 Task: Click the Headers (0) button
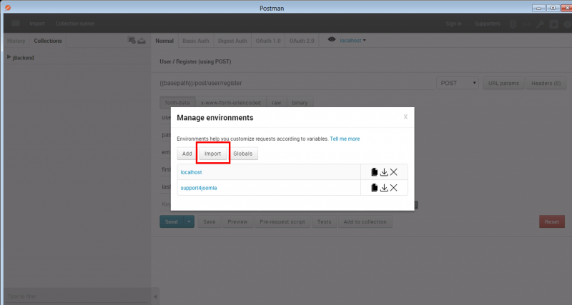[x=546, y=83]
